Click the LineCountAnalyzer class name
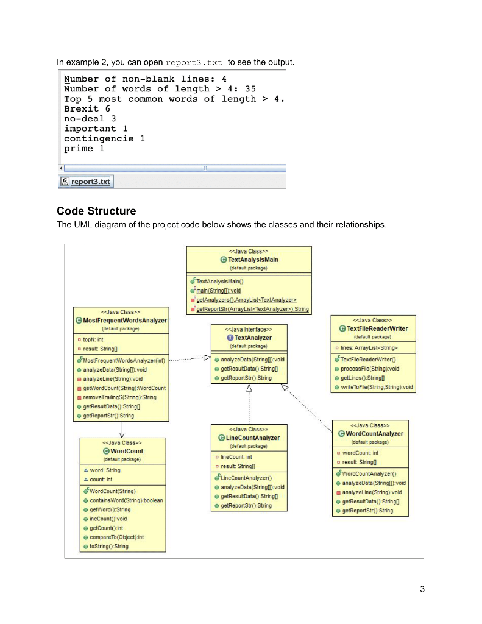The image size is (482, 624). click(x=253, y=438)
